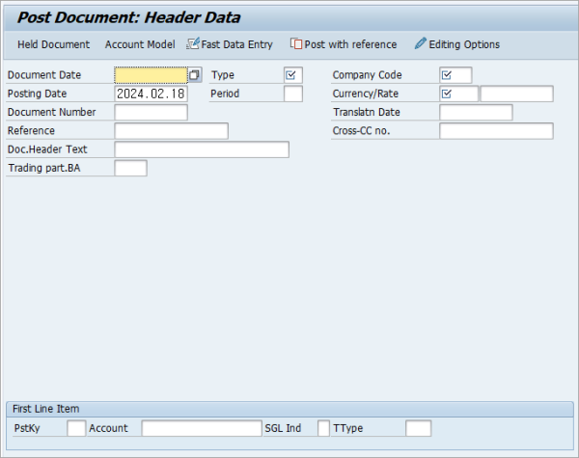579x458 pixels.
Task: Click the SGL Ind label
Action: (283, 428)
